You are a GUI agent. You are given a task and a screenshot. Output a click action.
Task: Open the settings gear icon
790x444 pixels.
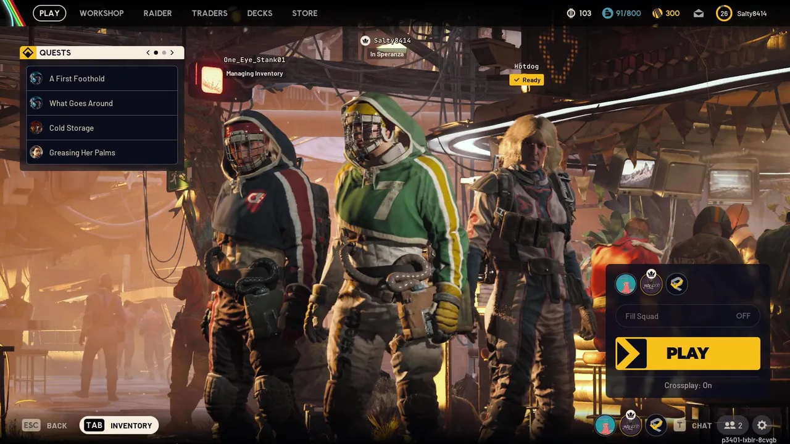[762, 425]
